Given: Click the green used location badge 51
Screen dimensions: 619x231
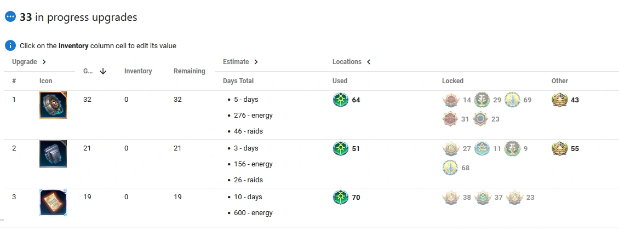Looking at the screenshot, I should 341,148.
